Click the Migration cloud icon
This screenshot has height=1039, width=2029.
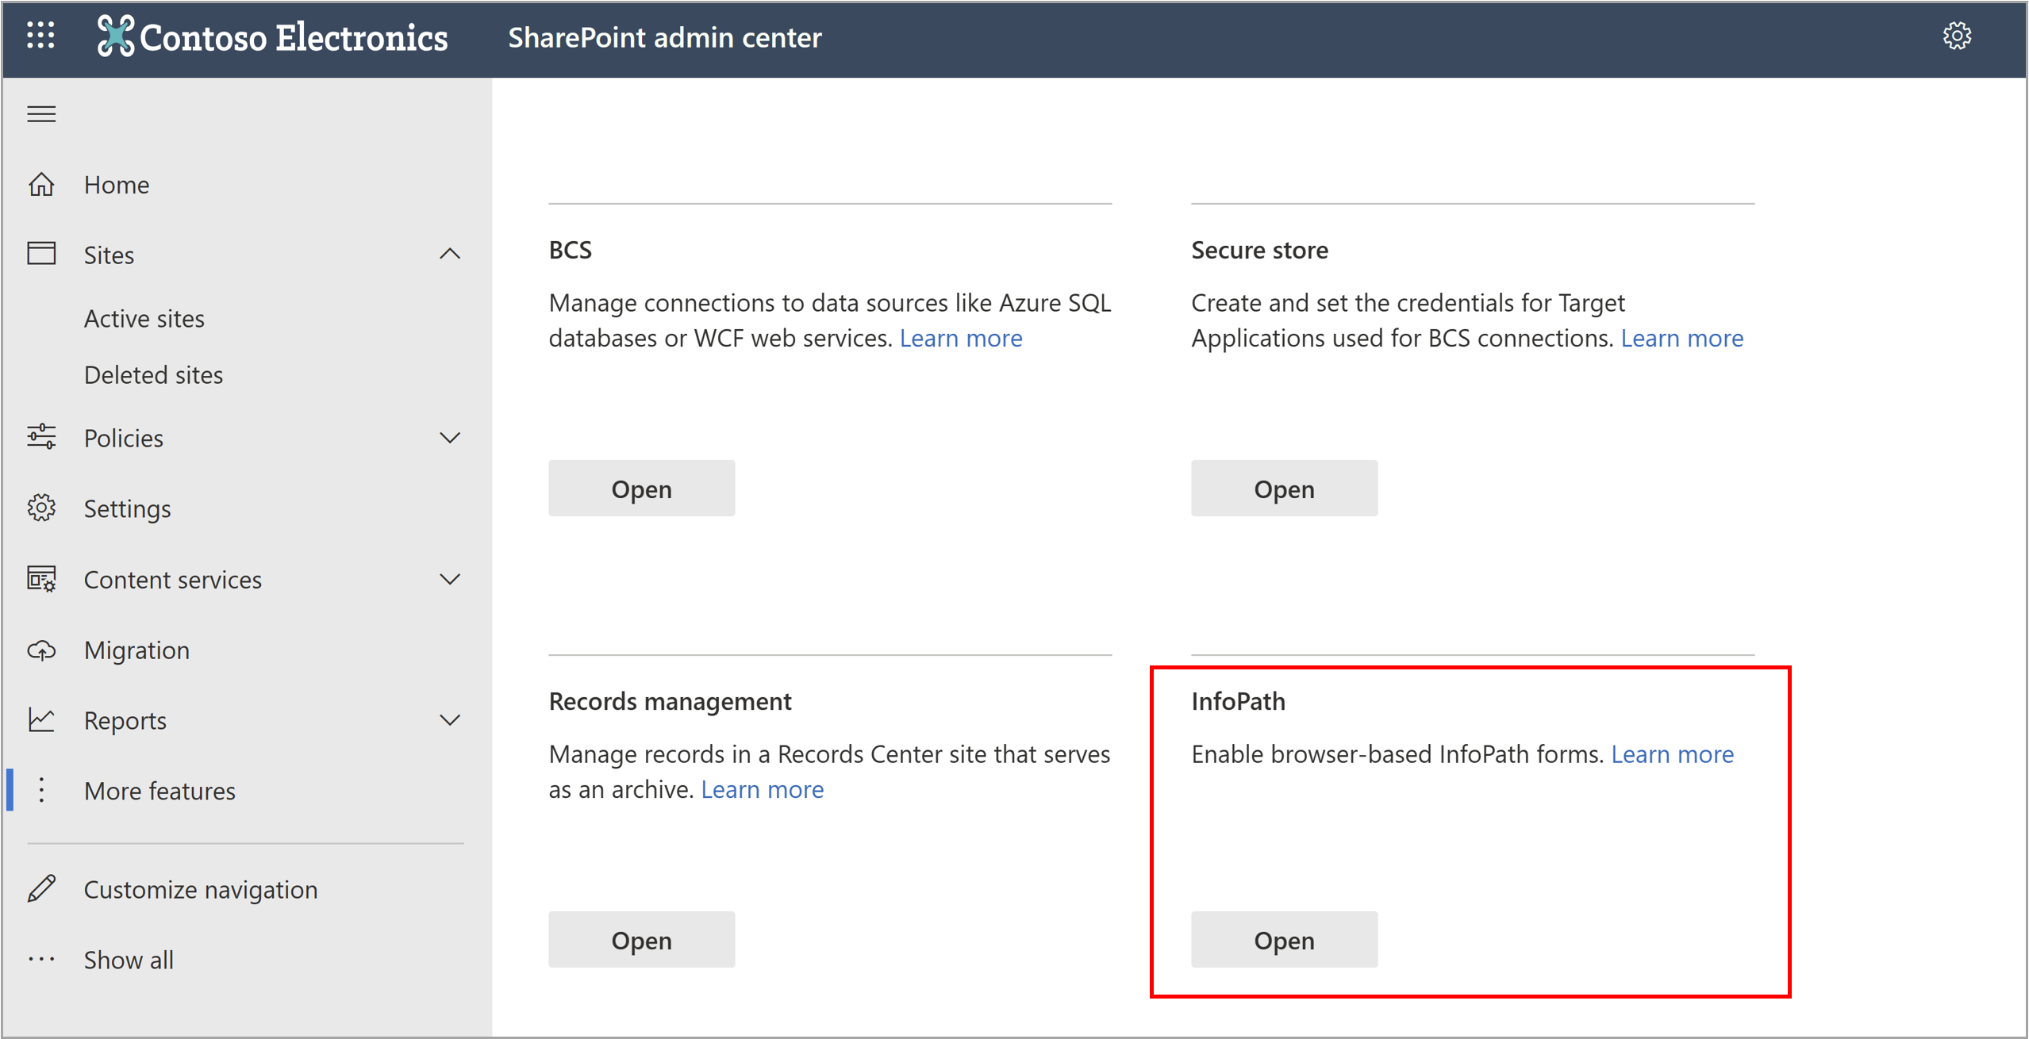pos(41,650)
